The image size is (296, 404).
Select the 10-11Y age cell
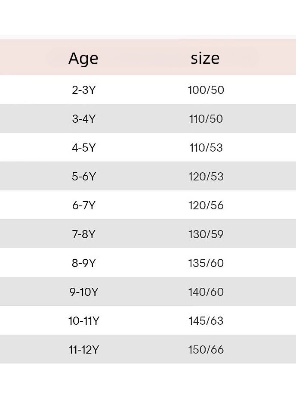pyautogui.click(x=83, y=321)
